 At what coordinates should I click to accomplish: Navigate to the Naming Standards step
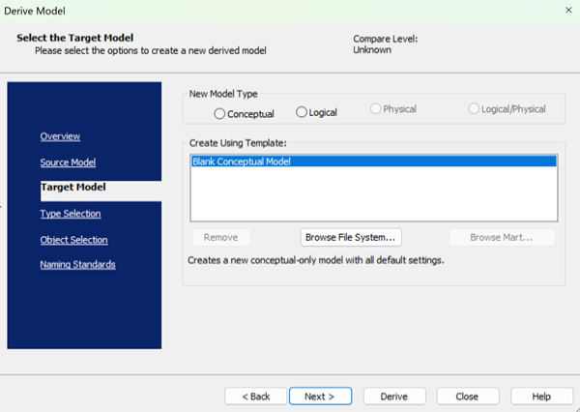pos(77,264)
